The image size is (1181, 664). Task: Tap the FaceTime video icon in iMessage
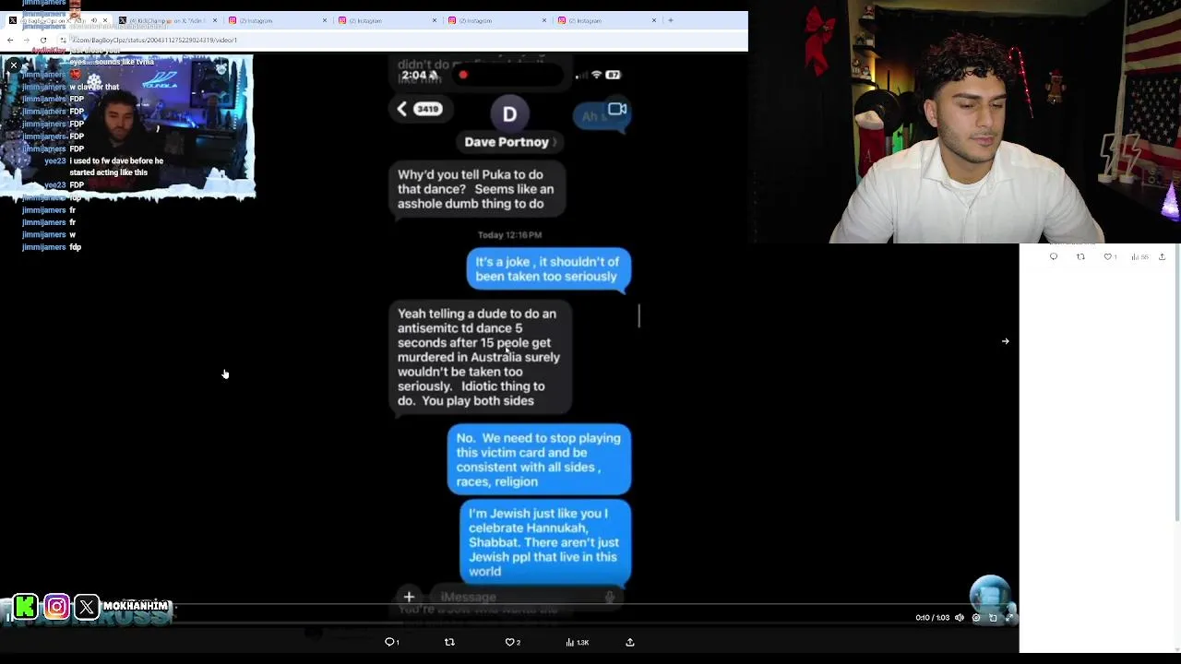pyautogui.click(x=617, y=110)
